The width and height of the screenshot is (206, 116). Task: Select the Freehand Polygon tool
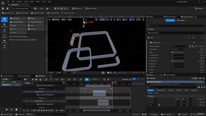(36, 22)
